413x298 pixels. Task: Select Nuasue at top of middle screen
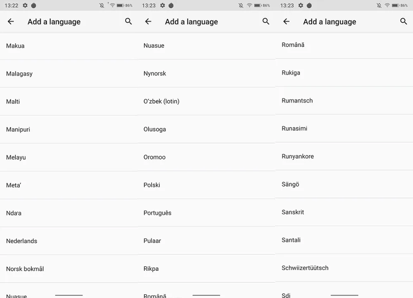[x=206, y=45]
